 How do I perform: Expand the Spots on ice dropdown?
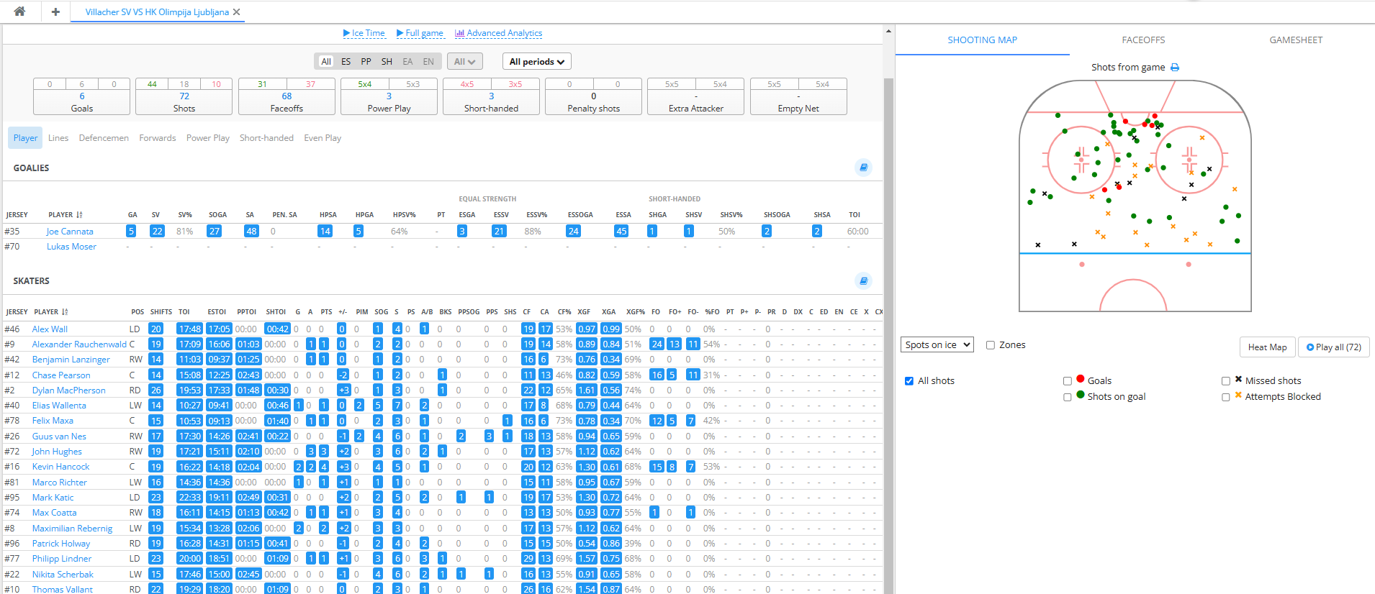[x=937, y=345]
